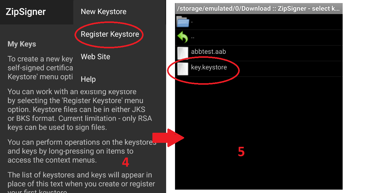Select the abbtest.aab file name

pyautogui.click(x=208, y=52)
